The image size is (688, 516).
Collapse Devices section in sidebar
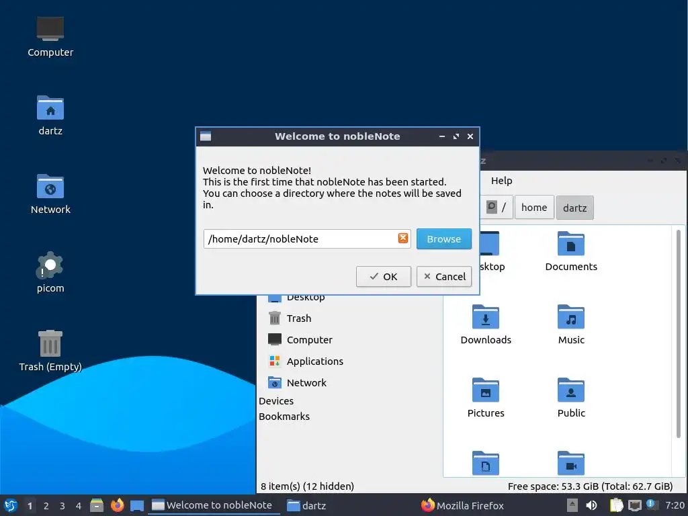(x=276, y=401)
